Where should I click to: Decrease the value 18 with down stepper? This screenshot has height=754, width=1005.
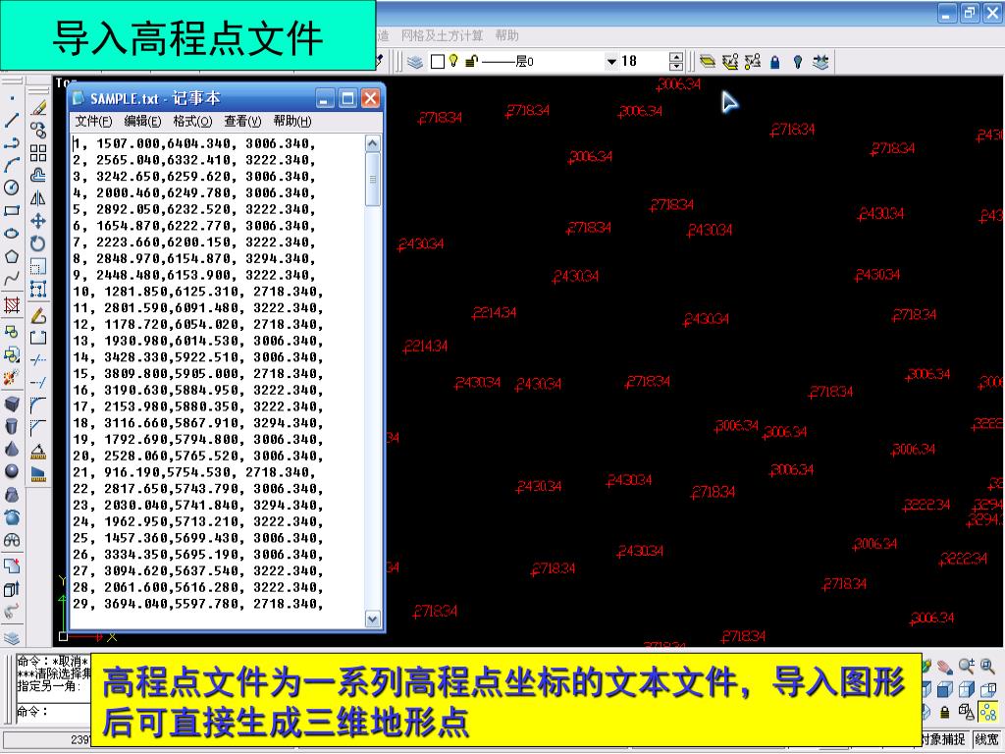[x=676, y=66]
